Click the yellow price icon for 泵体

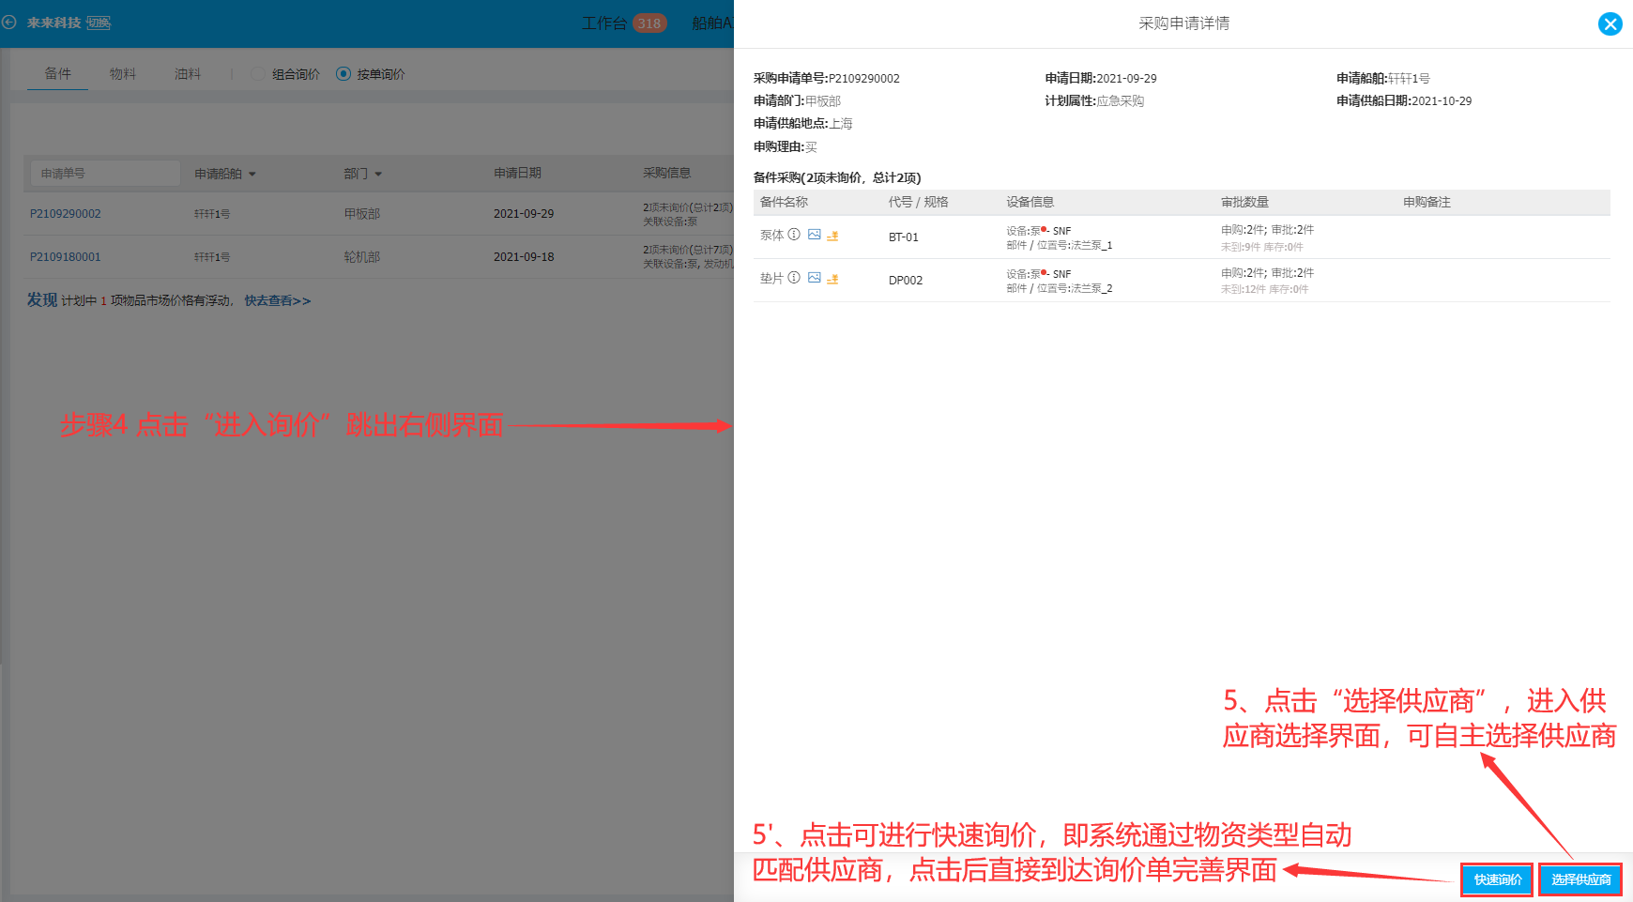(832, 236)
